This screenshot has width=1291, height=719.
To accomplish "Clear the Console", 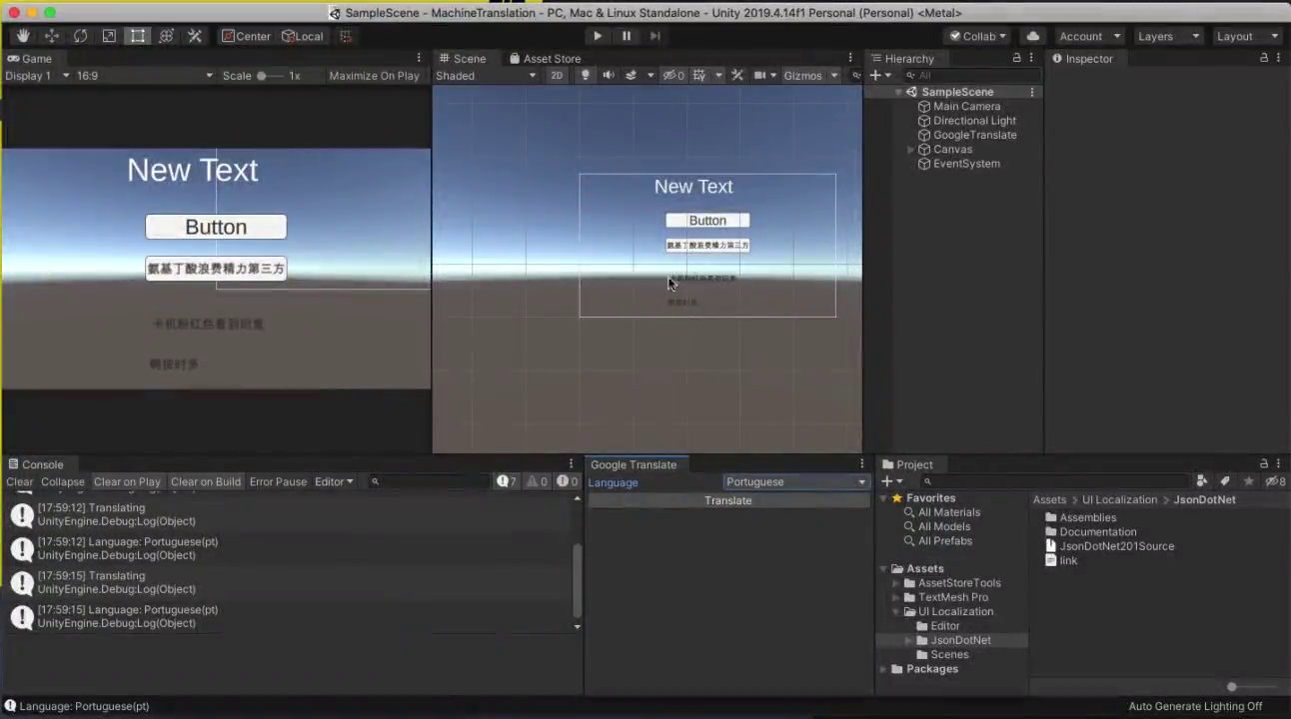I will (x=19, y=481).
